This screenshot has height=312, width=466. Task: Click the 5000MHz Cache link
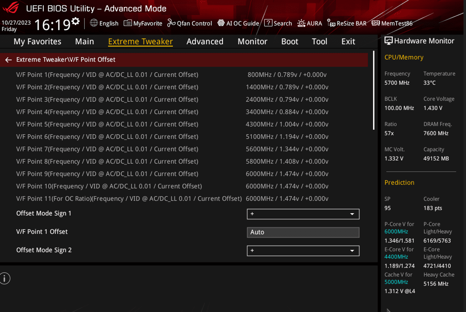(396, 282)
